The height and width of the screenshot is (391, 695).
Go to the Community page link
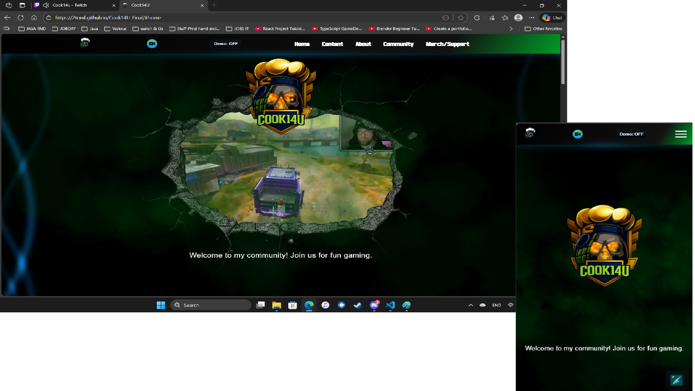click(398, 44)
